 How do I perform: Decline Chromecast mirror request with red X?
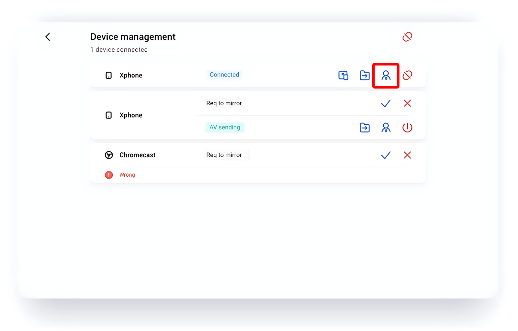click(407, 155)
